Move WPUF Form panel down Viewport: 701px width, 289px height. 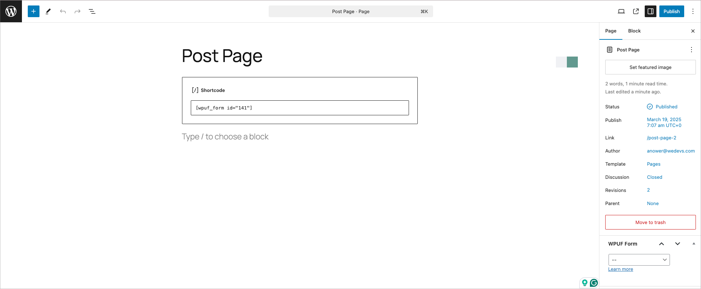pyautogui.click(x=678, y=244)
